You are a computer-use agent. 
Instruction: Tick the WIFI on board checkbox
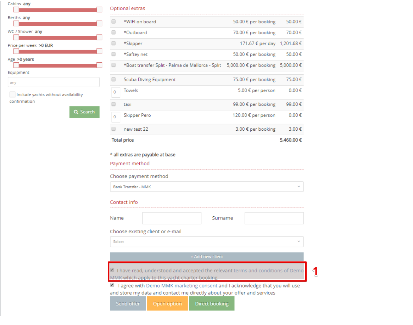[113, 22]
